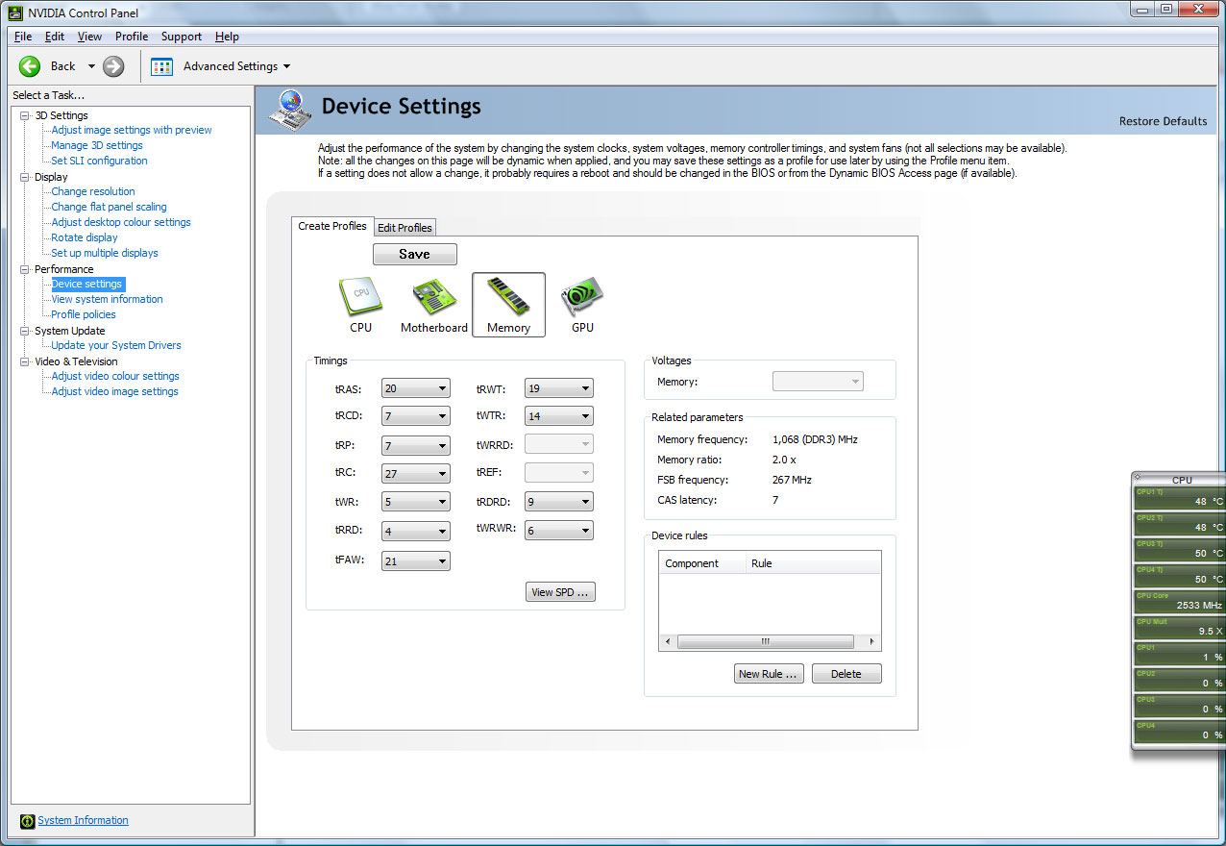Image resolution: width=1226 pixels, height=846 pixels.
Task: Open the Profile menu
Action: [x=132, y=37]
